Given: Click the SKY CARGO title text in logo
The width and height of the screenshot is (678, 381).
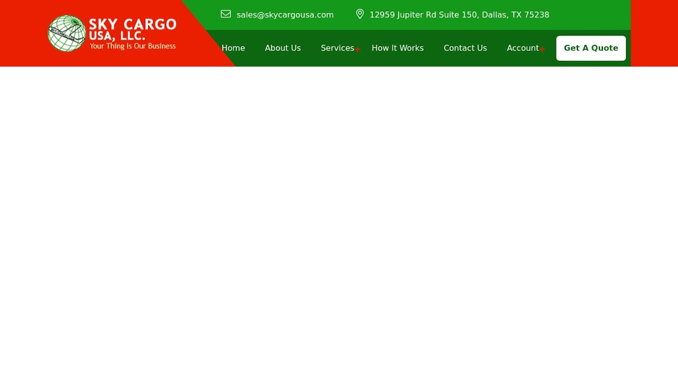Looking at the screenshot, I should click(x=132, y=24).
